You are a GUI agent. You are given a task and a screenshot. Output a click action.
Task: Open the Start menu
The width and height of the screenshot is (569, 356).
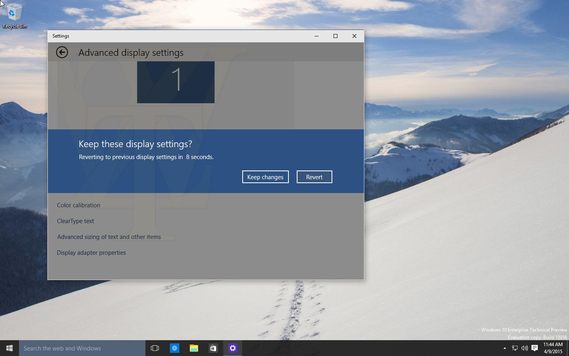coord(9,348)
